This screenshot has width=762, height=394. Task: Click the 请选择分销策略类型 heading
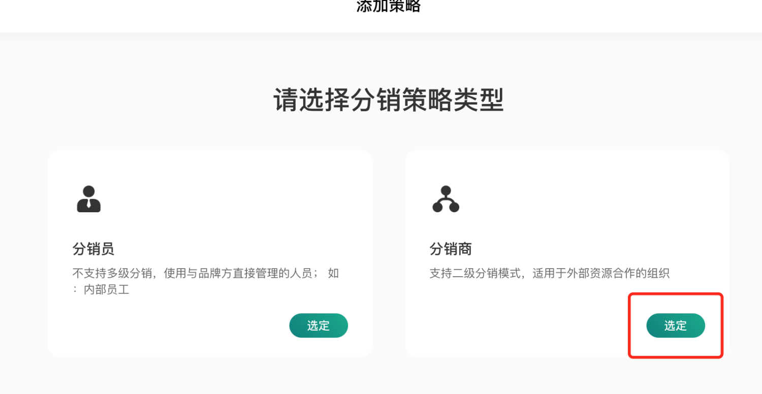pyautogui.click(x=389, y=100)
